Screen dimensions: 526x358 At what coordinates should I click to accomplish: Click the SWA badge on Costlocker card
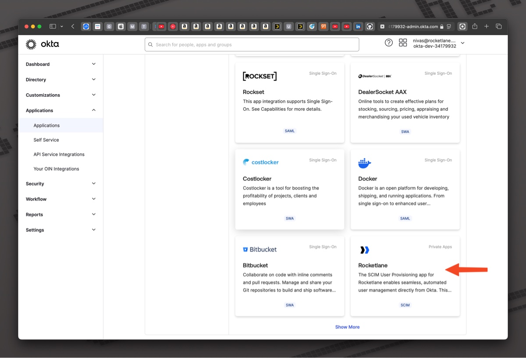tap(290, 218)
